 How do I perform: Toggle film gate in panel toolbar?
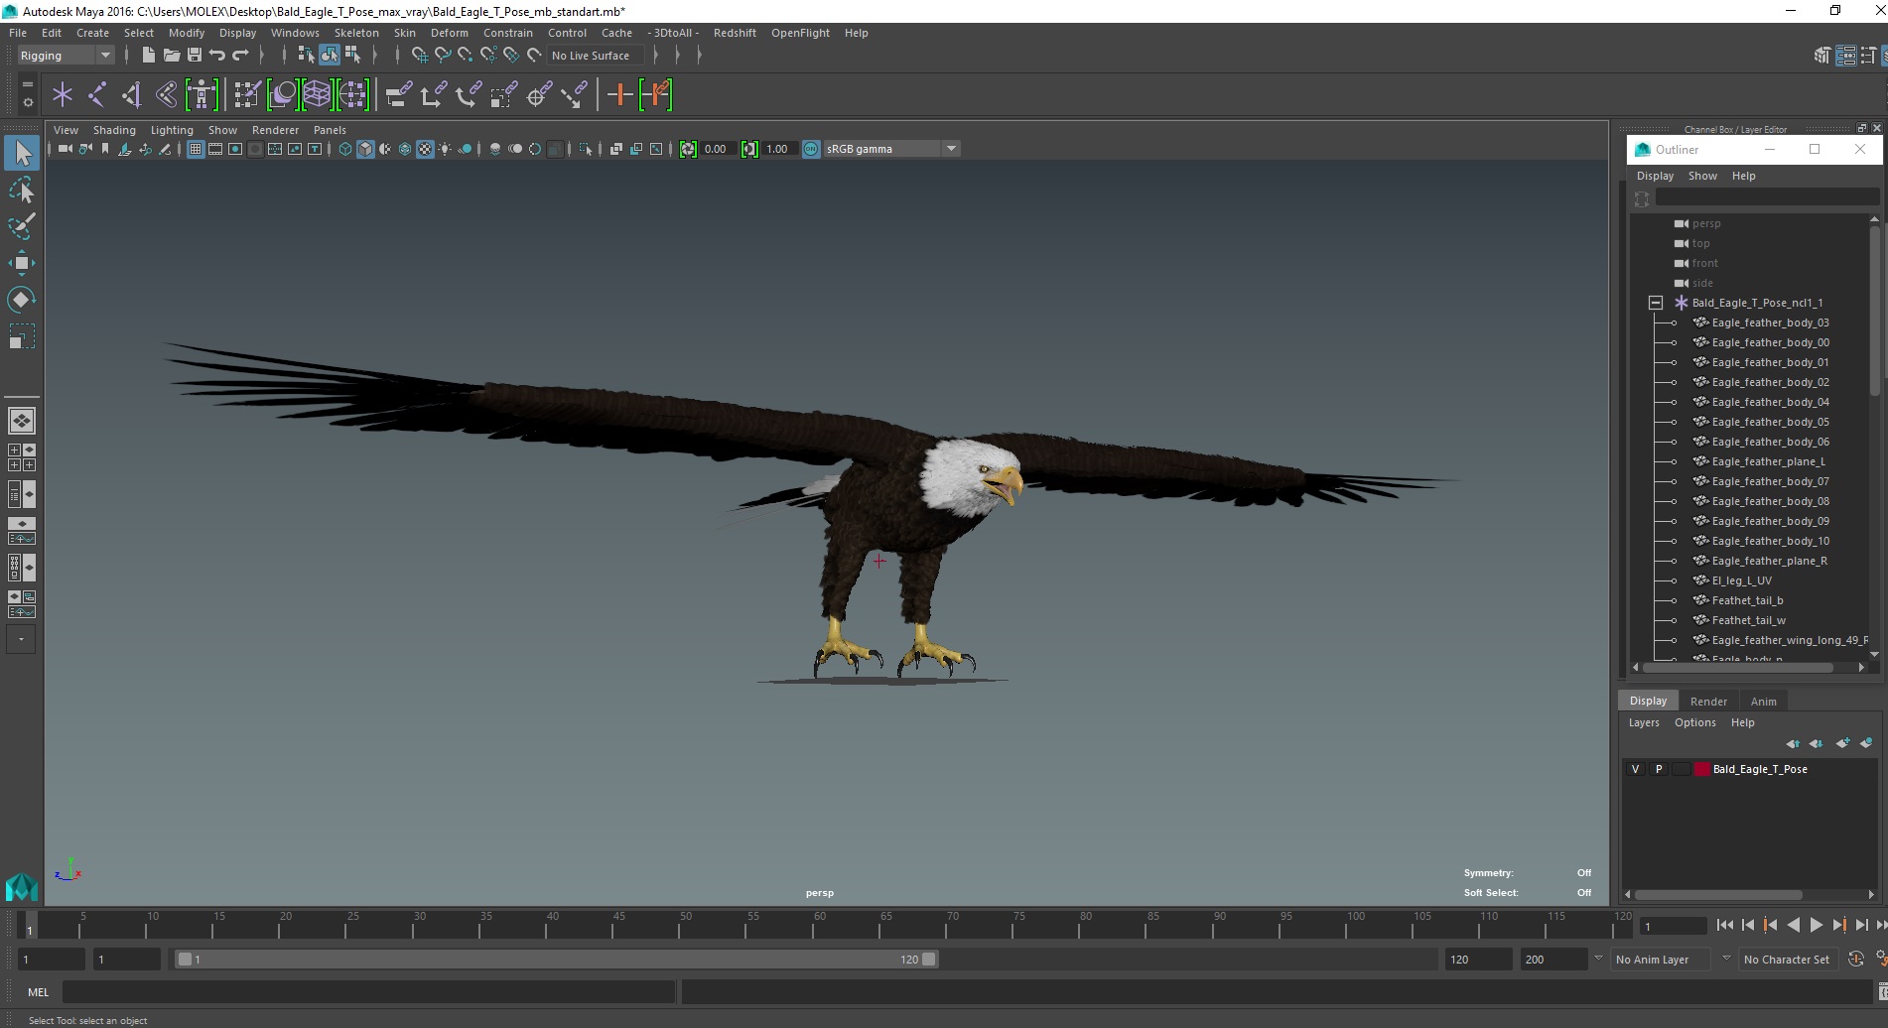point(215,149)
